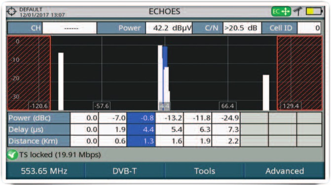Click the left red hatched out-of-range zone
Viewport: 331px width, 185px height.
click(x=29, y=73)
